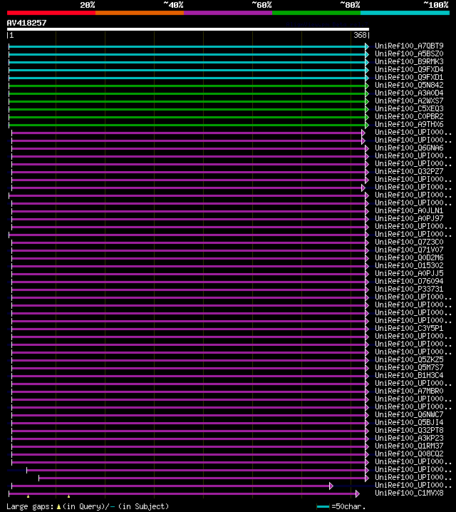456x512 pixels.
Task: Select label UniRef100_Q32PT8
Action: (409, 430)
